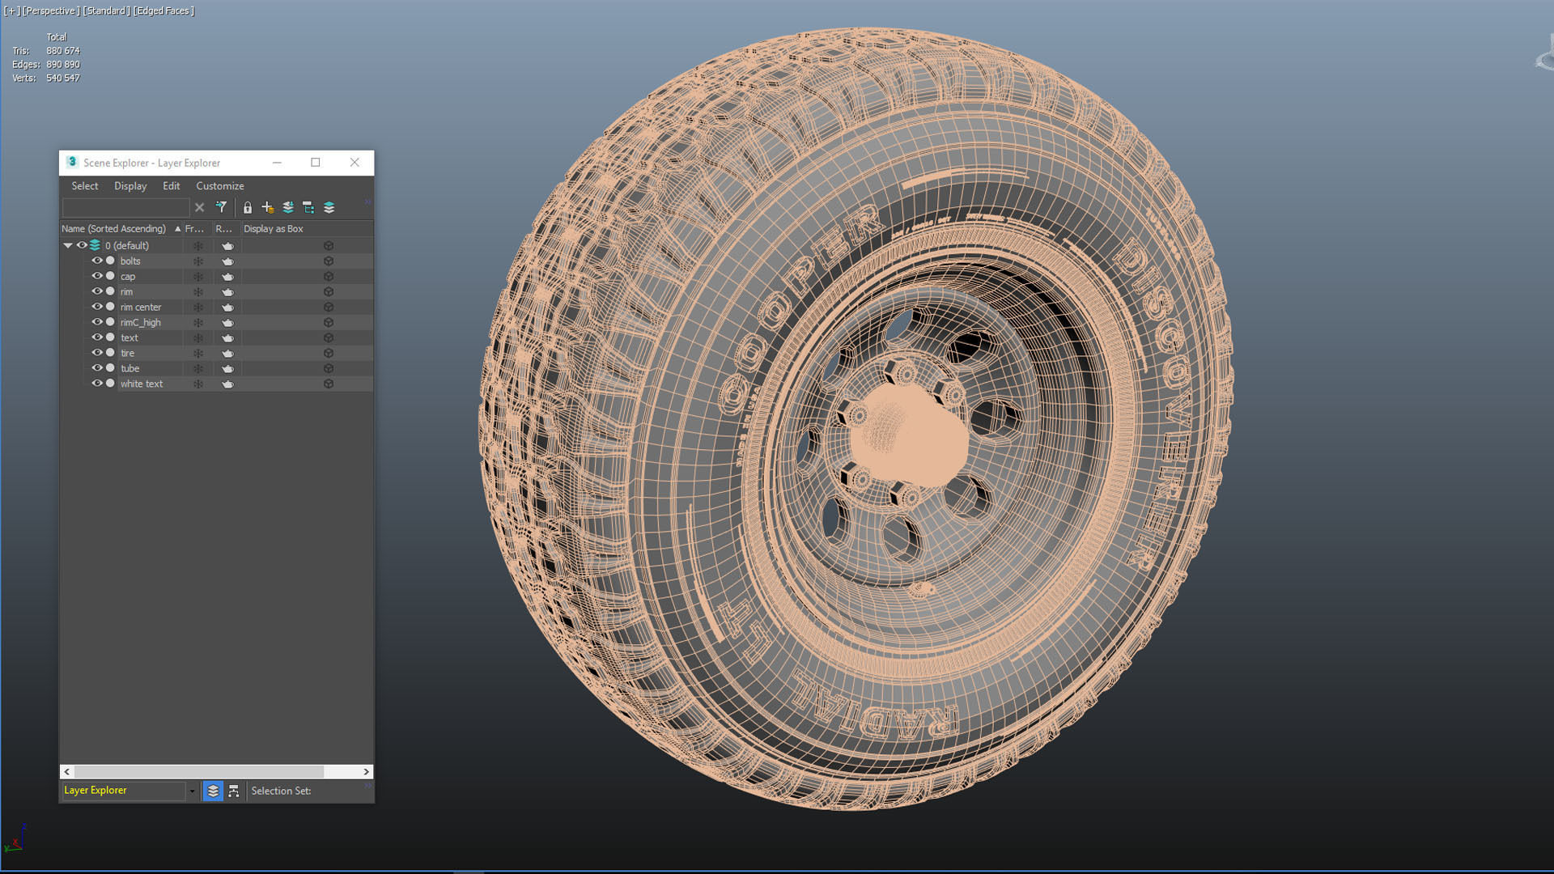1554x874 pixels.
Task: Click the renderable teapot for text layer
Action: [x=227, y=338]
